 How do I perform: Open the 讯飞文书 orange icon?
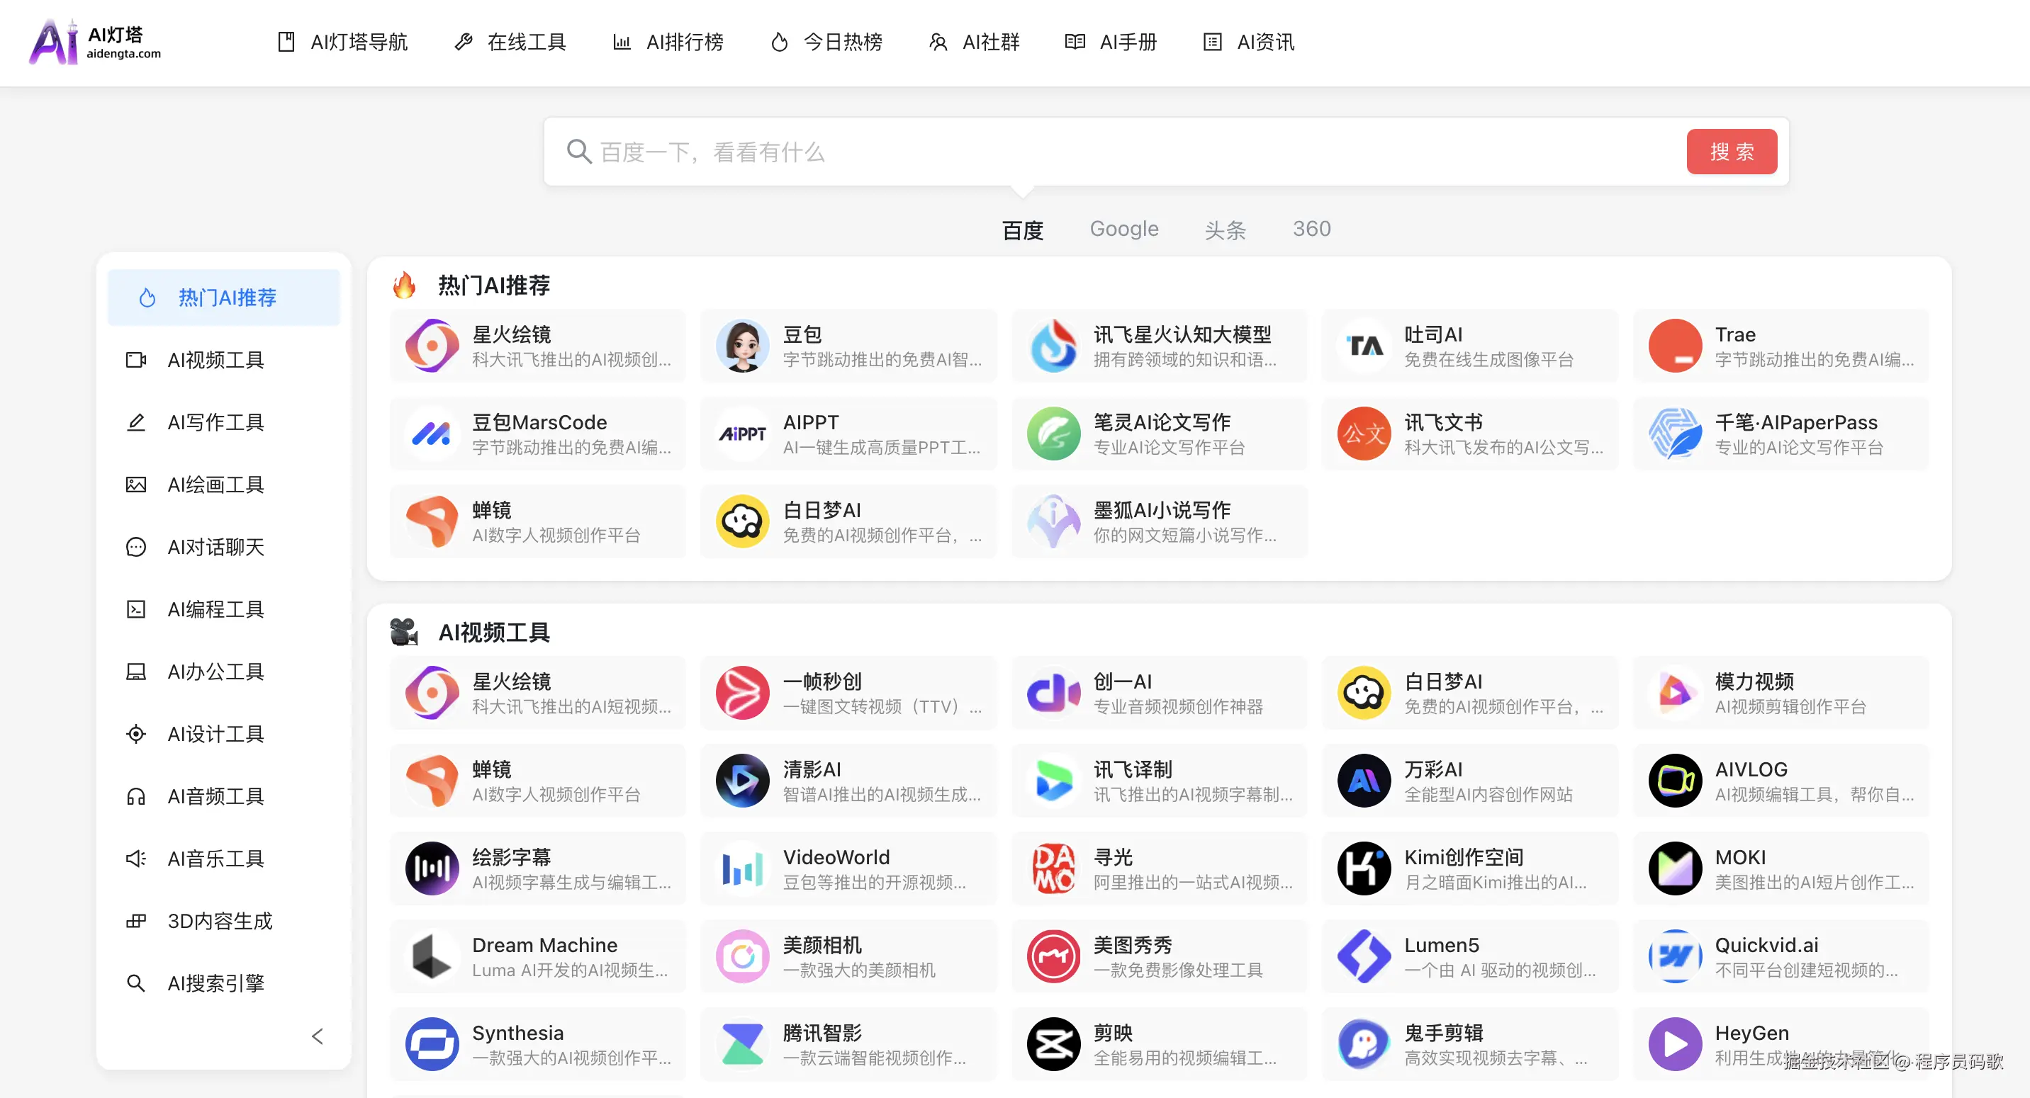tap(1363, 434)
